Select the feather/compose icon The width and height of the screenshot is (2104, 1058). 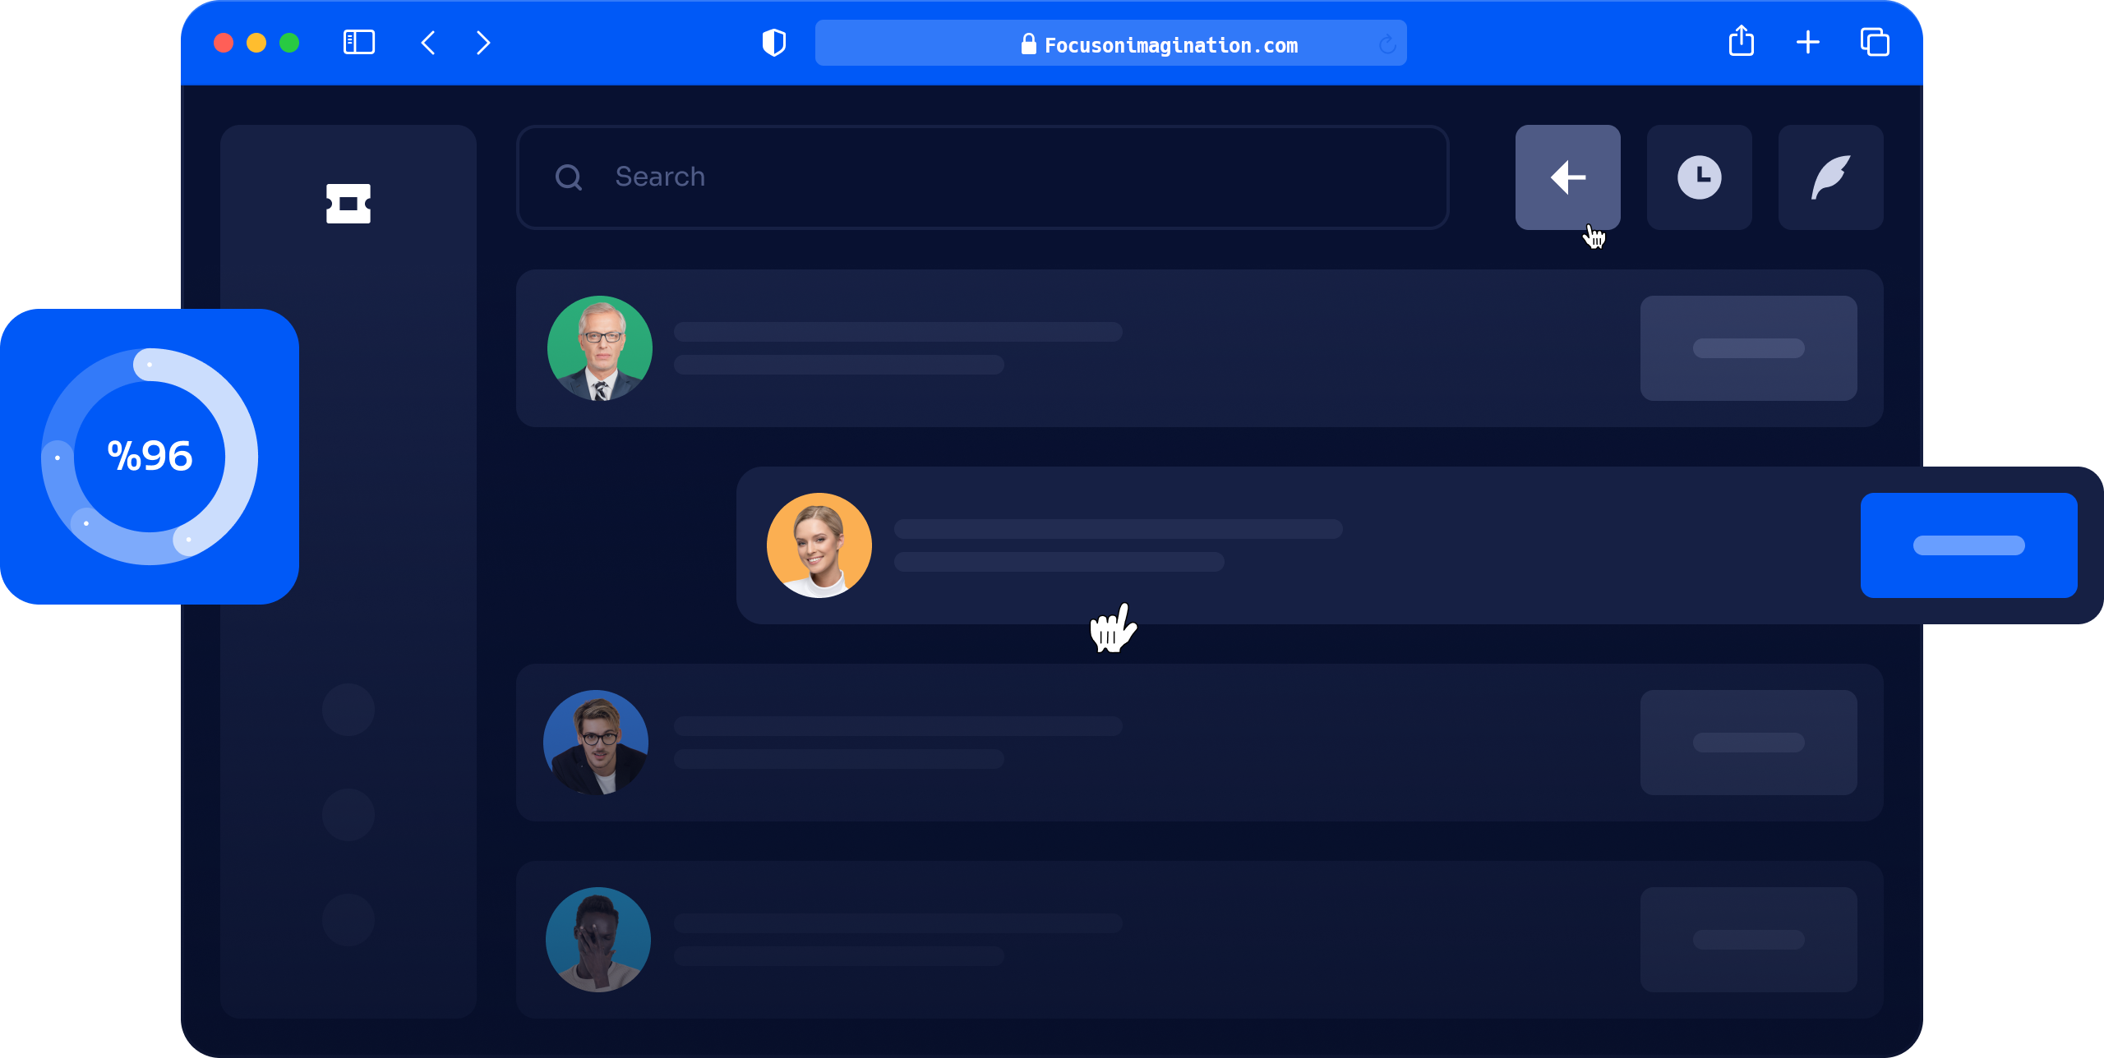pyautogui.click(x=1830, y=177)
